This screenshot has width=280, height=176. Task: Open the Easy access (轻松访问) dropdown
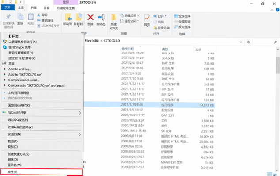pos(130,21)
